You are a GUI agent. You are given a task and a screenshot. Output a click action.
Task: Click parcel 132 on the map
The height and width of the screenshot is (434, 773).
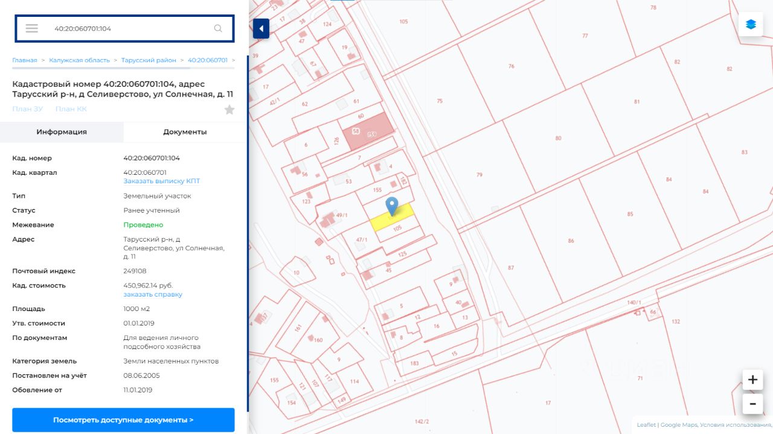click(676, 321)
